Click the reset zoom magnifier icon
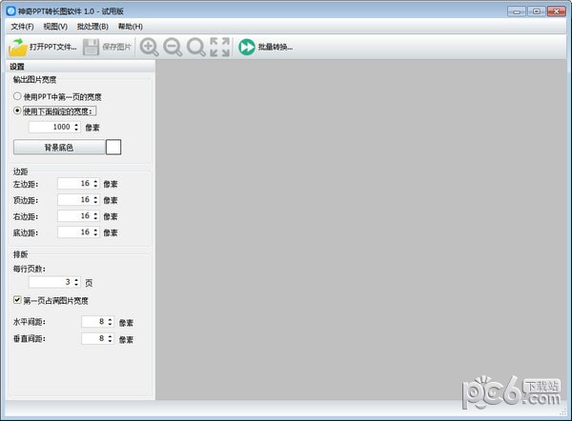Image resolution: width=572 pixels, height=421 pixels. point(196,47)
